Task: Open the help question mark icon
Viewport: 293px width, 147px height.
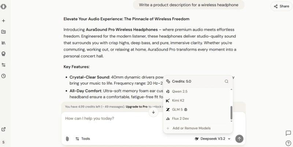Action: click(288, 143)
